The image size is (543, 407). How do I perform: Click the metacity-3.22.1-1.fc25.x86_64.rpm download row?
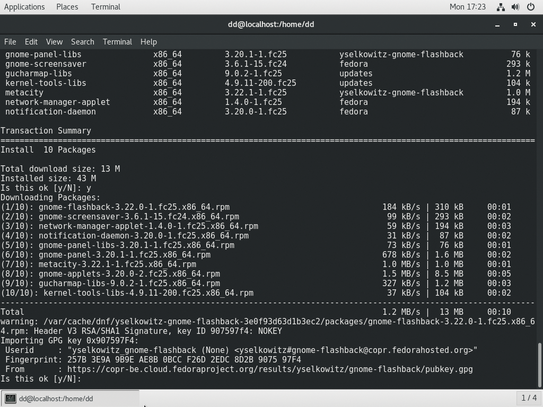256,264
